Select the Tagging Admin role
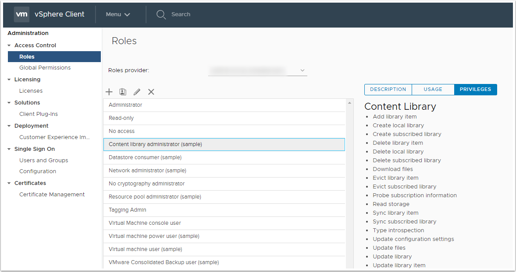516x272 pixels. tap(224, 210)
